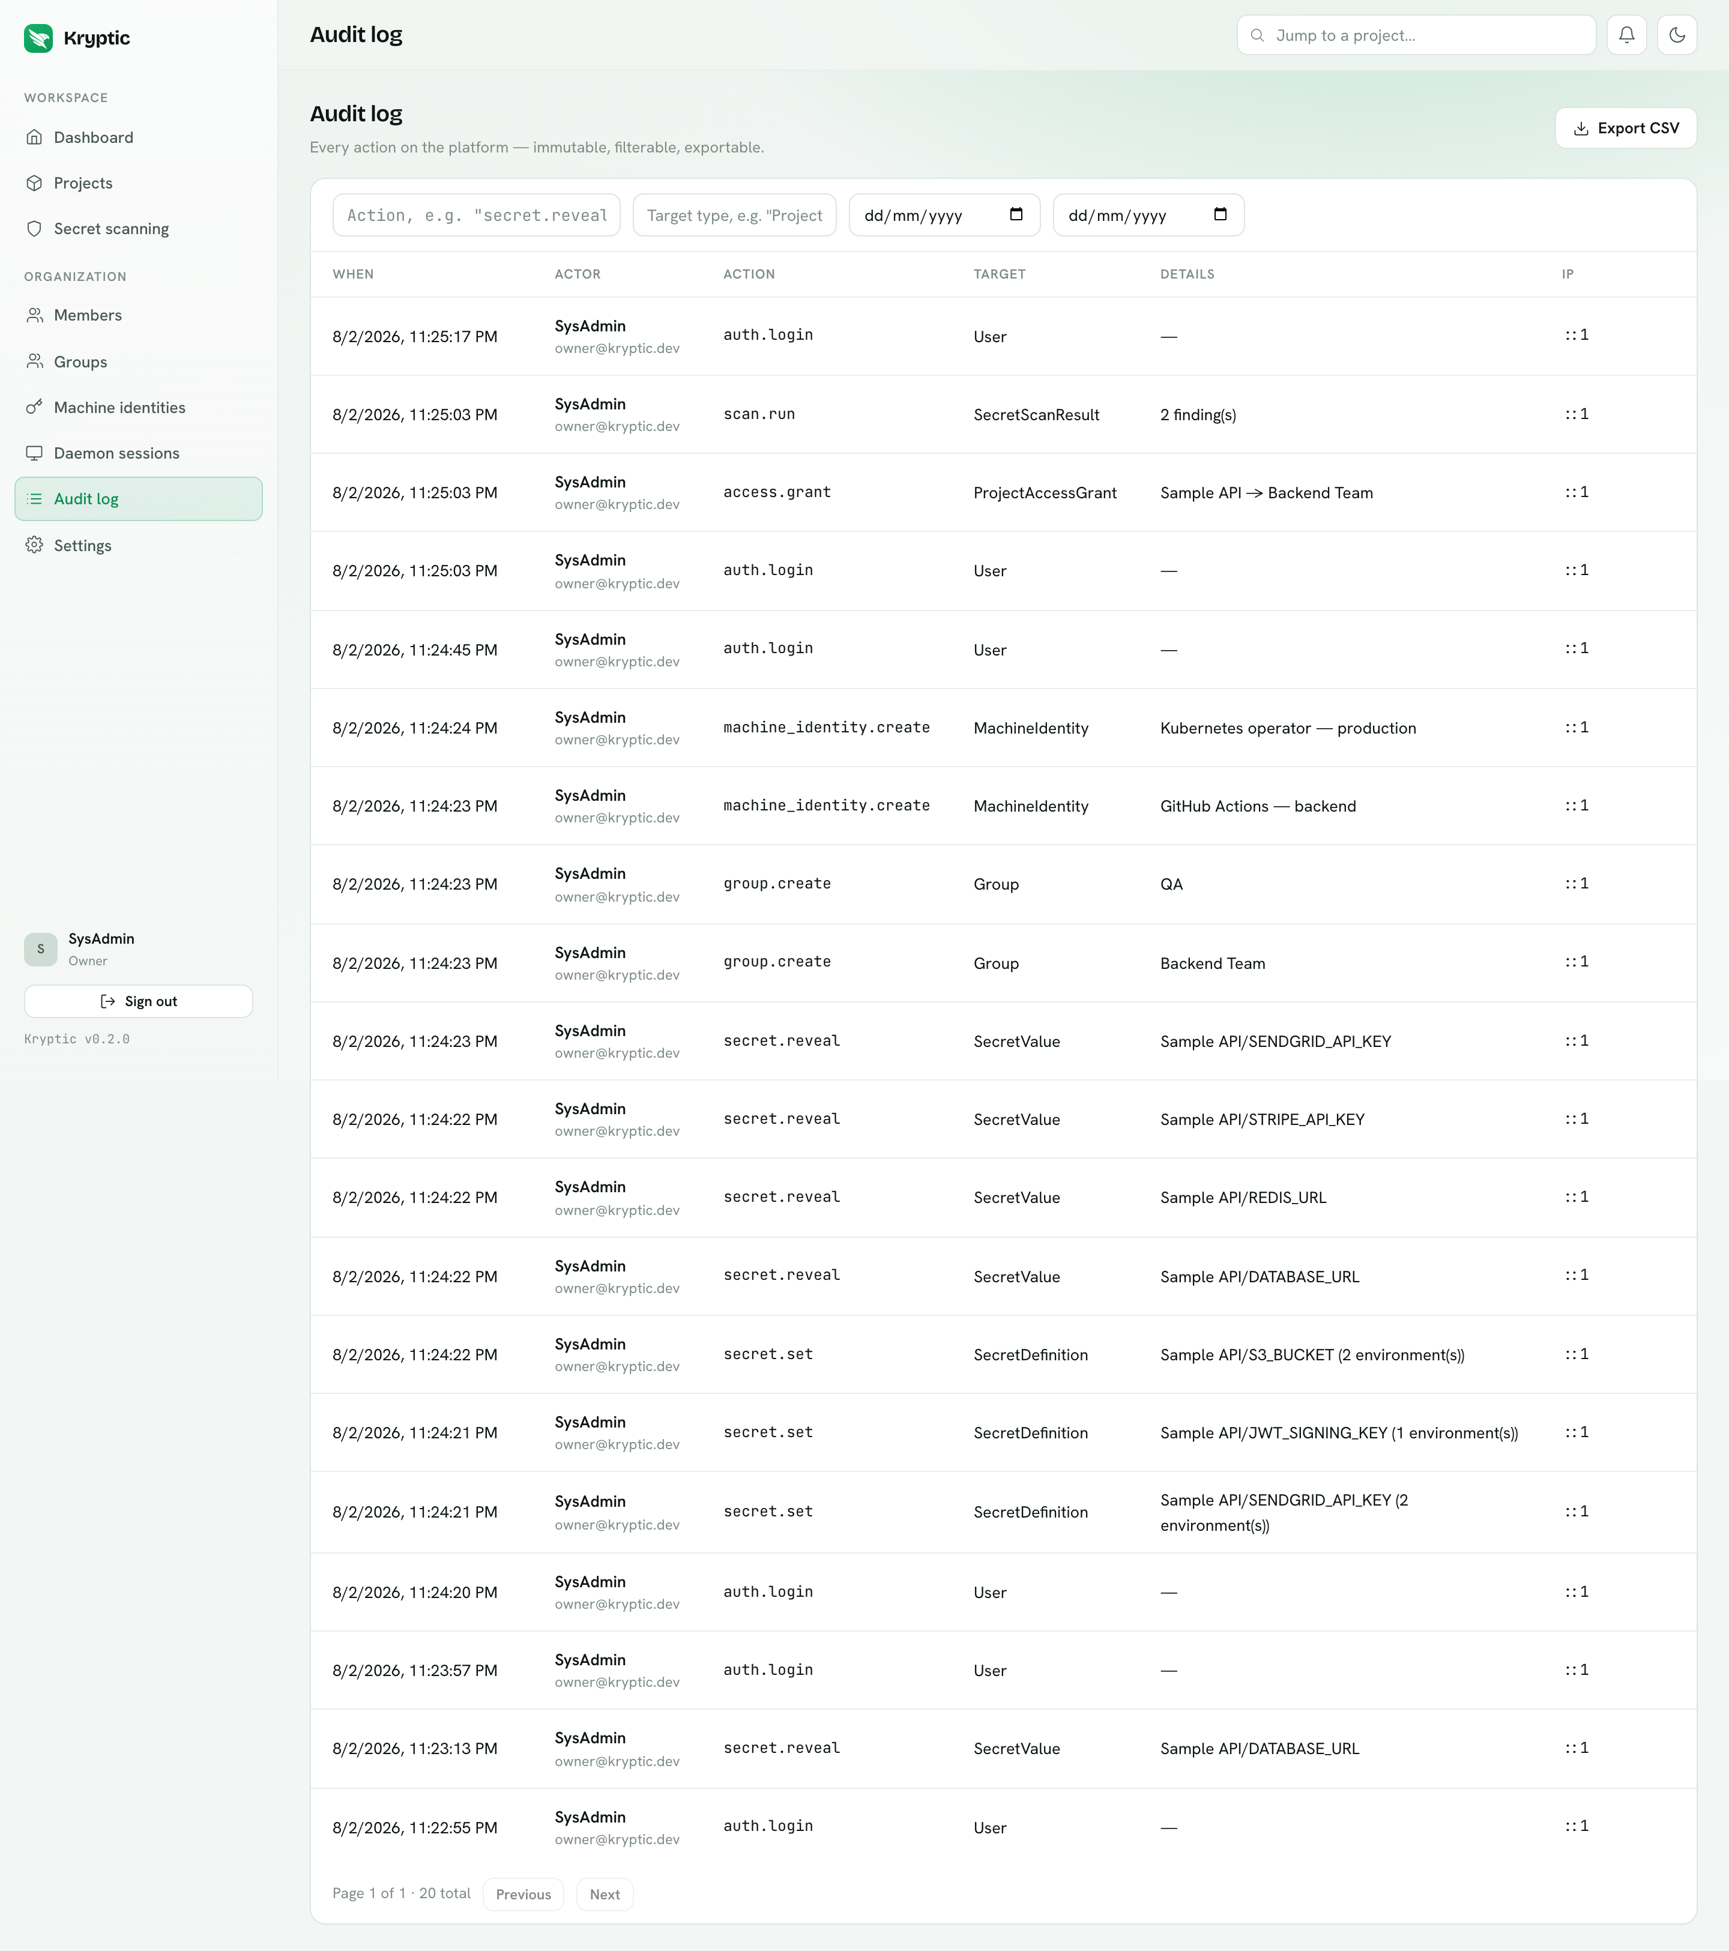Click timestamp 8/2/2026, 11:25:17 PM
Screen dimensions: 1729x1951
415,336
